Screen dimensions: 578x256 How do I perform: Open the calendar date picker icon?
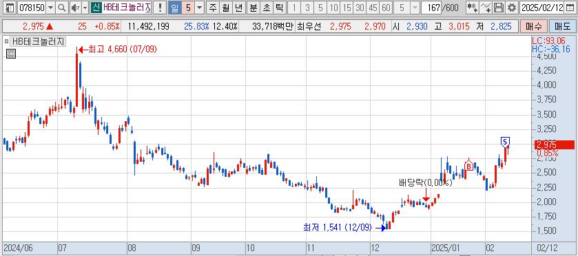pyautogui.click(x=570, y=8)
